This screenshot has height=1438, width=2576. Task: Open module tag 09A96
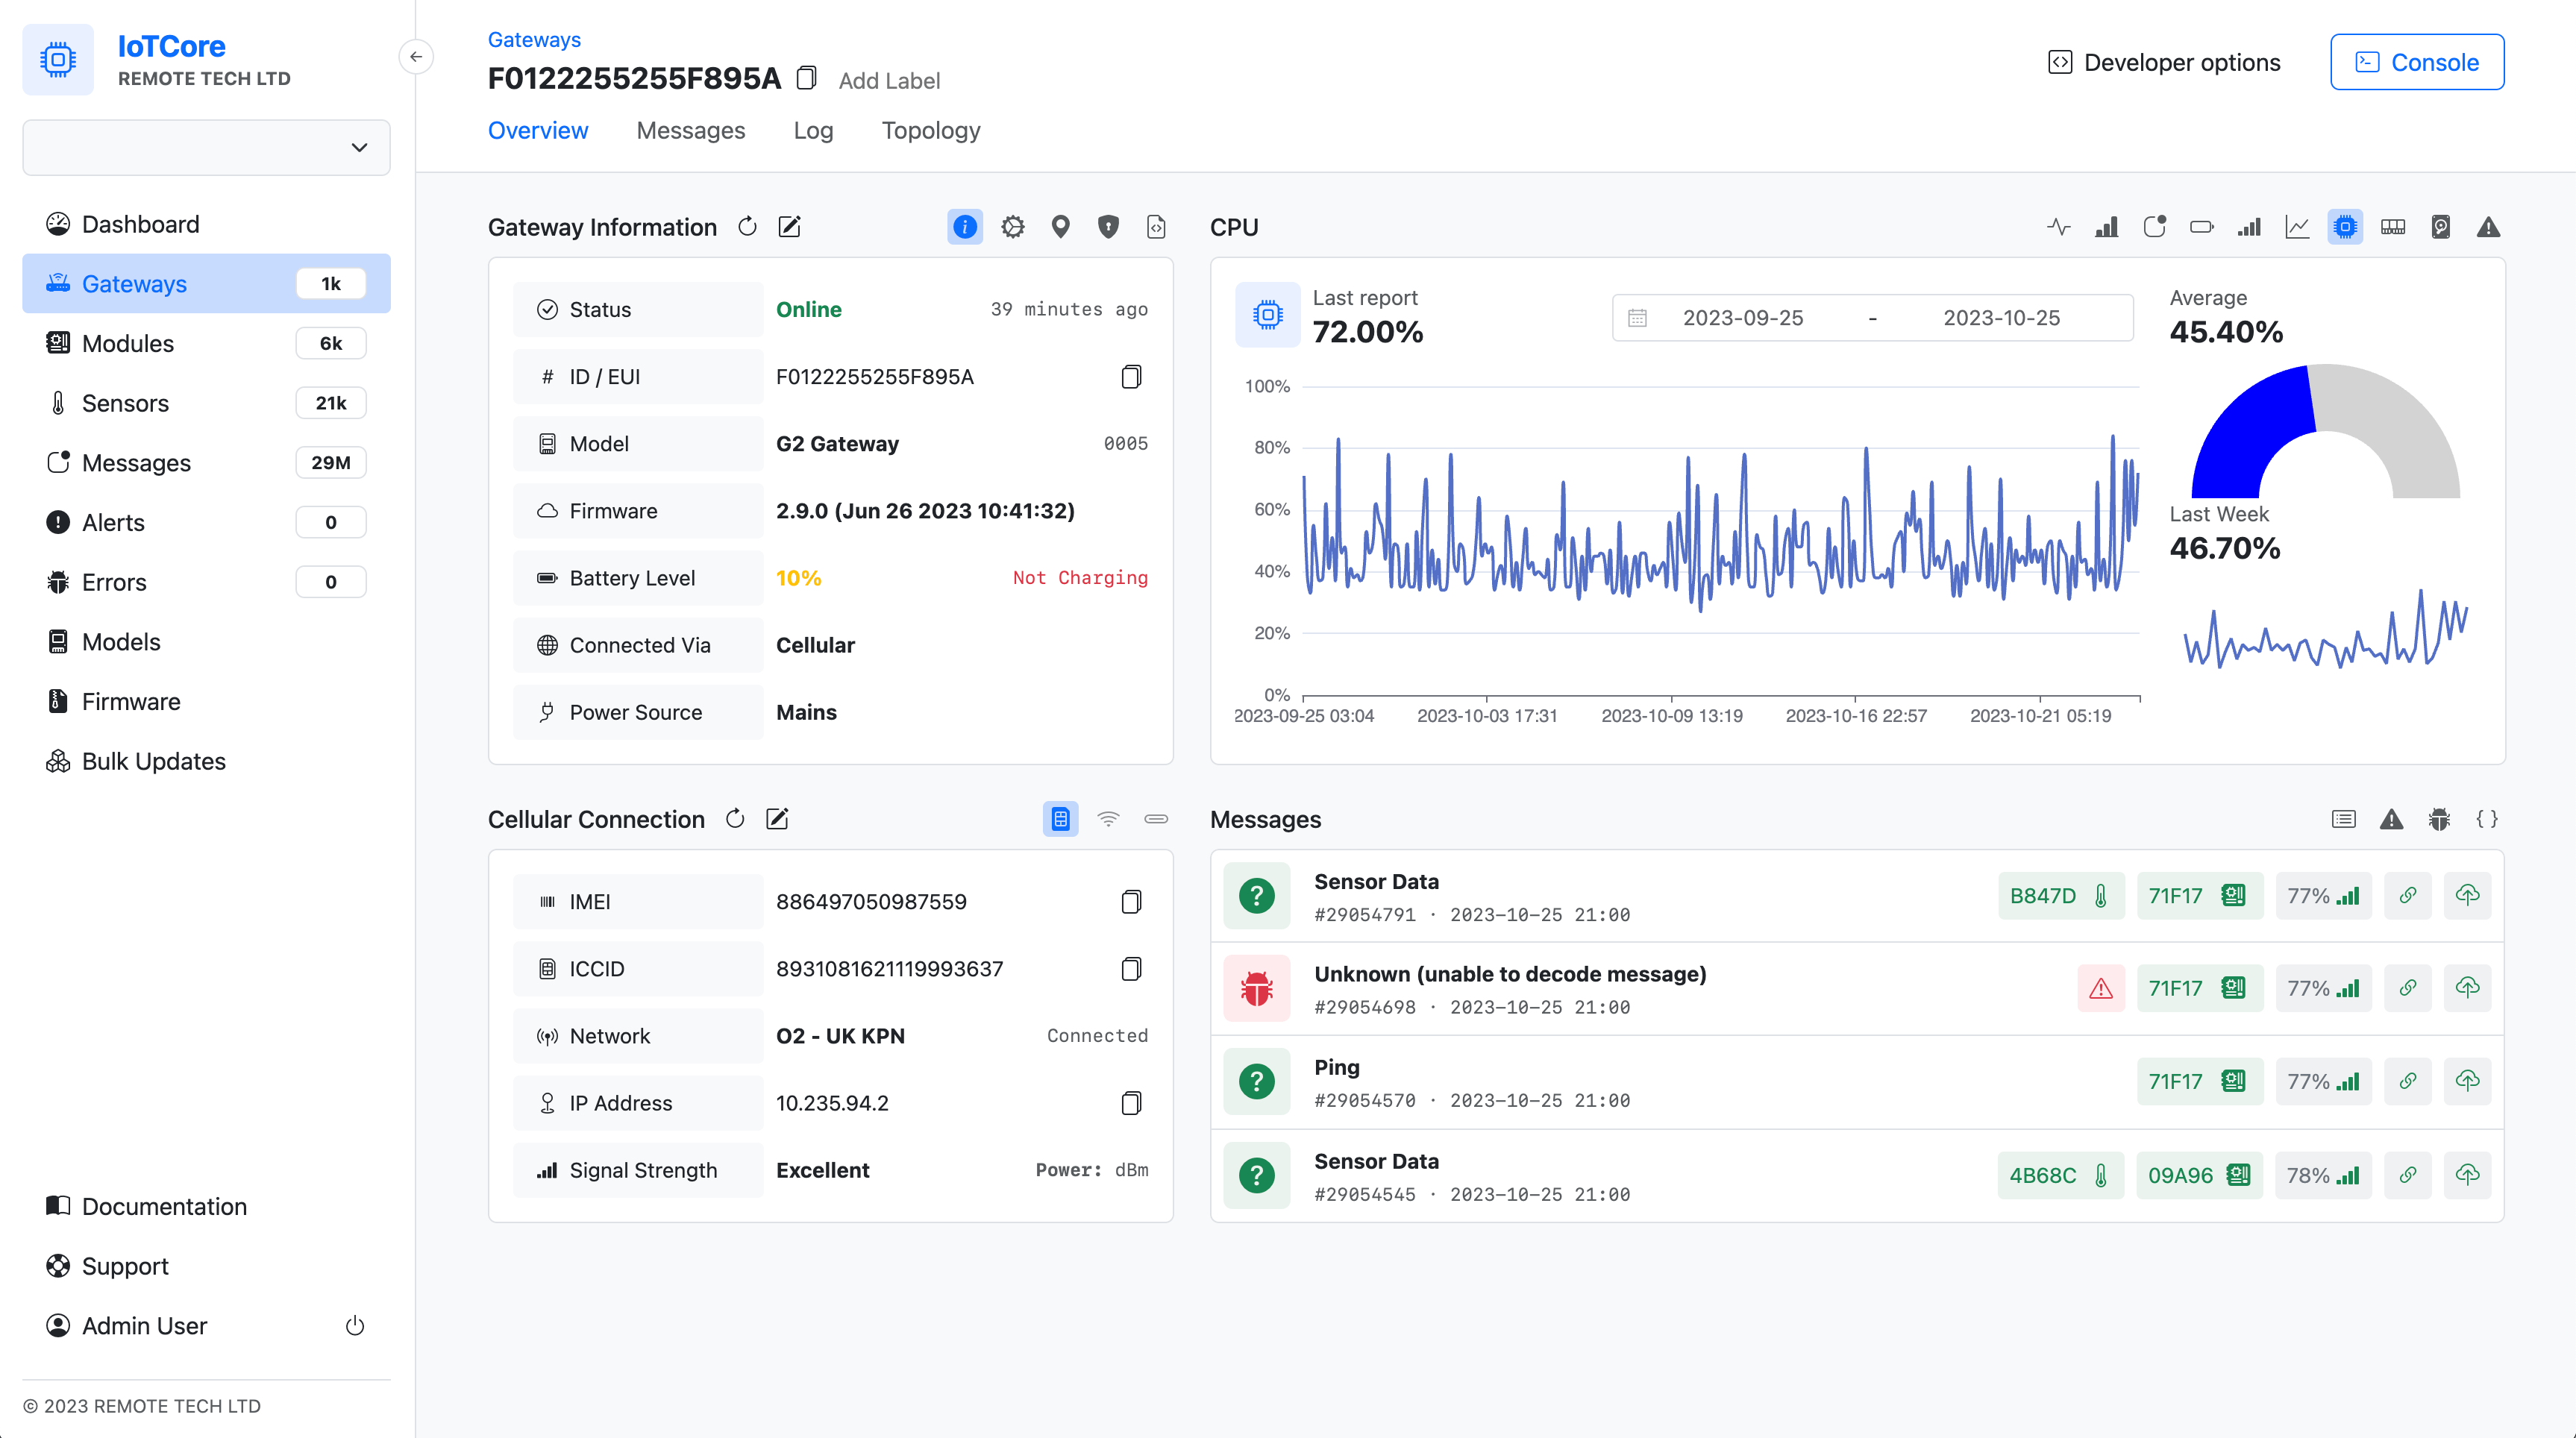(x=2199, y=1175)
